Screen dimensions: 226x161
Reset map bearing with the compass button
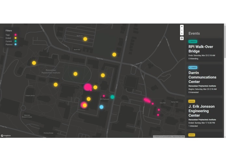point(182,34)
